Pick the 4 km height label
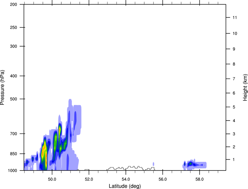The image size is (248, 189). [x=234, y=121]
